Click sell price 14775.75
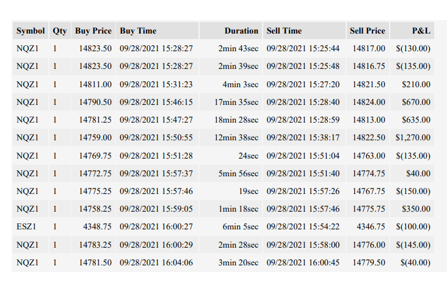The image size is (447, 291). click(x=368, y=209)
